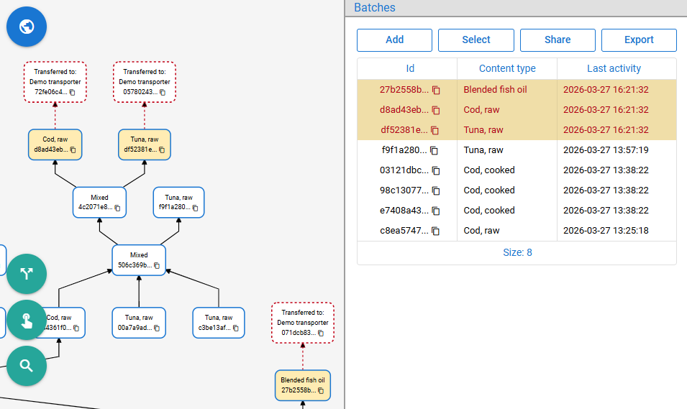Select the Mixed 4c2071e8 graph node
Screen dimensions: 687x409
click(99, 202)
